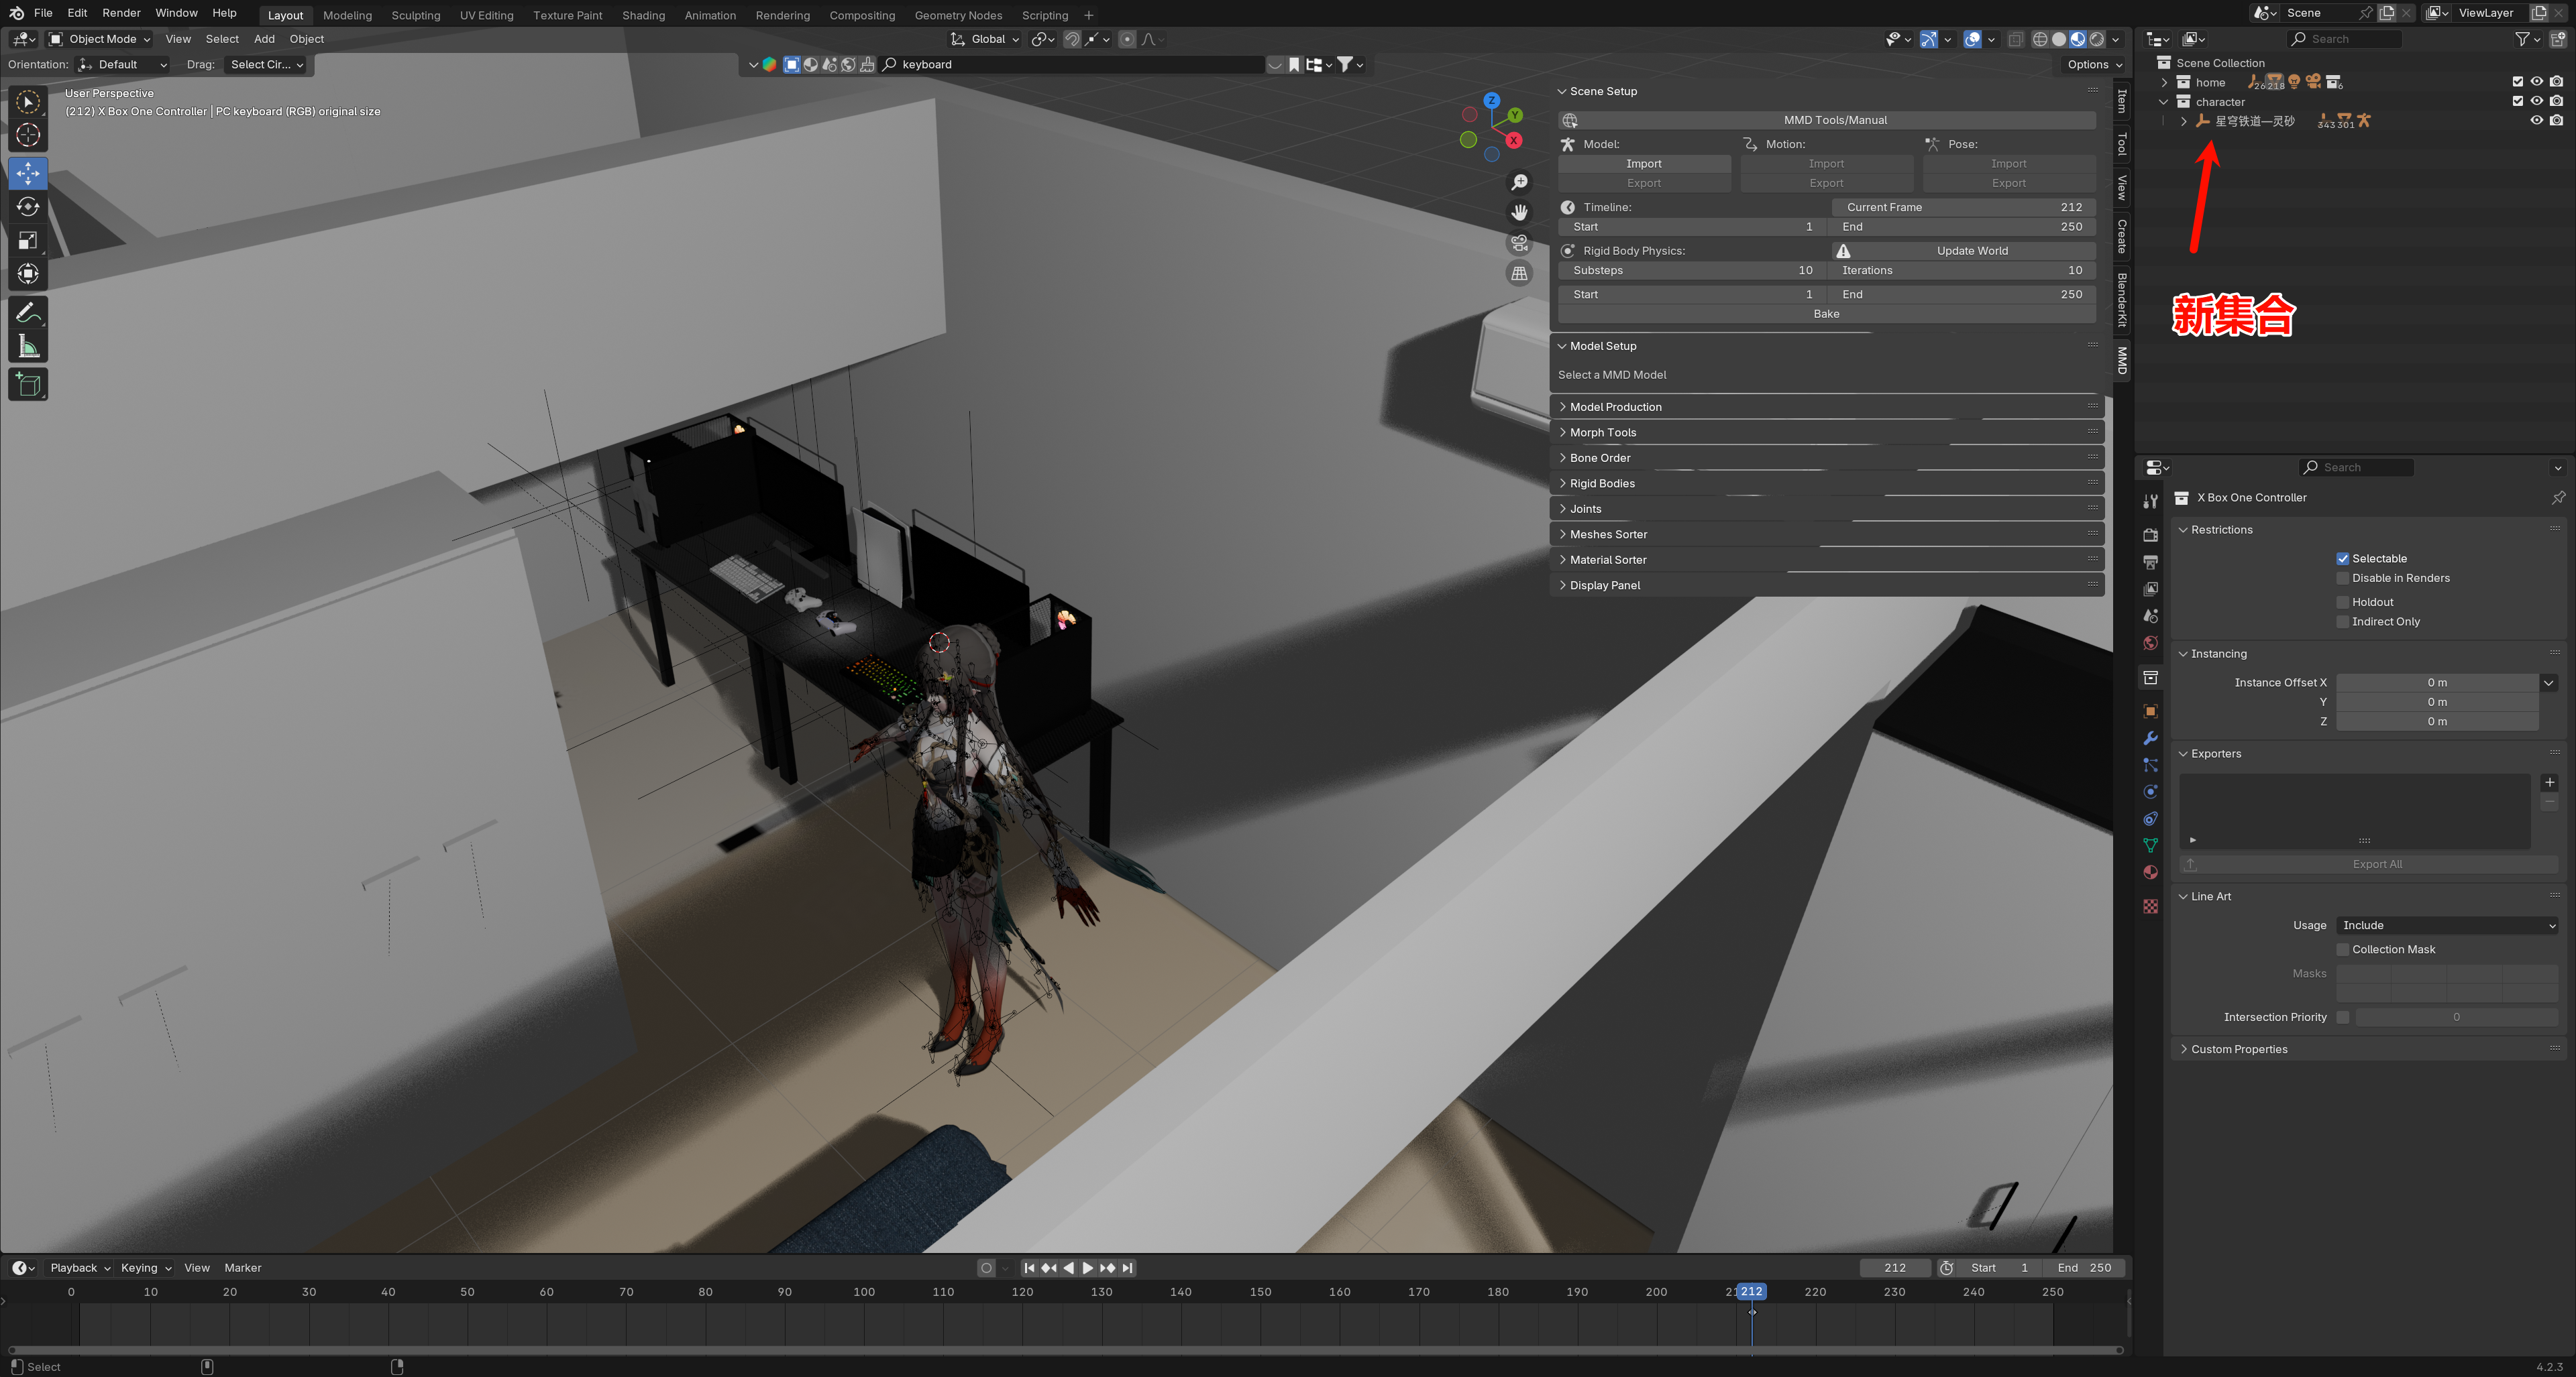Select the Annotate pencil tool
The image size is (2576, 1377).
[28, 313]
